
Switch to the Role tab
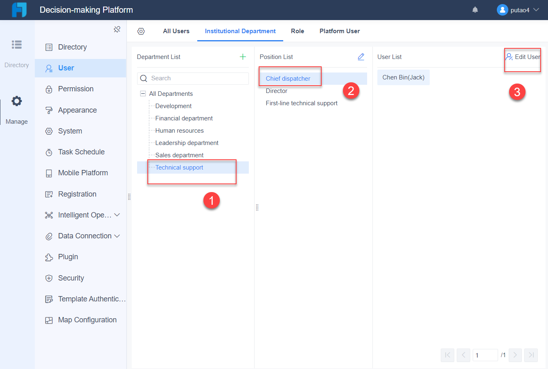point(298,31)
